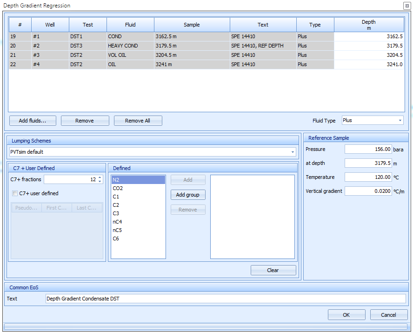Click the C7+ fractions value field
Screen dimensions: 413x334
tap(71, 179)
